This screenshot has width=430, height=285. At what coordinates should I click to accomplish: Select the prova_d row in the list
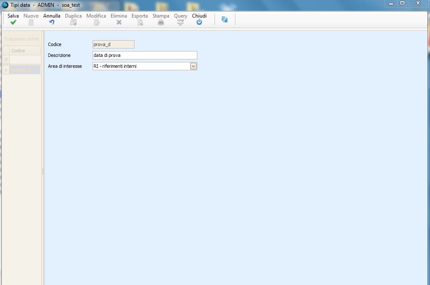tap(24, 70)
